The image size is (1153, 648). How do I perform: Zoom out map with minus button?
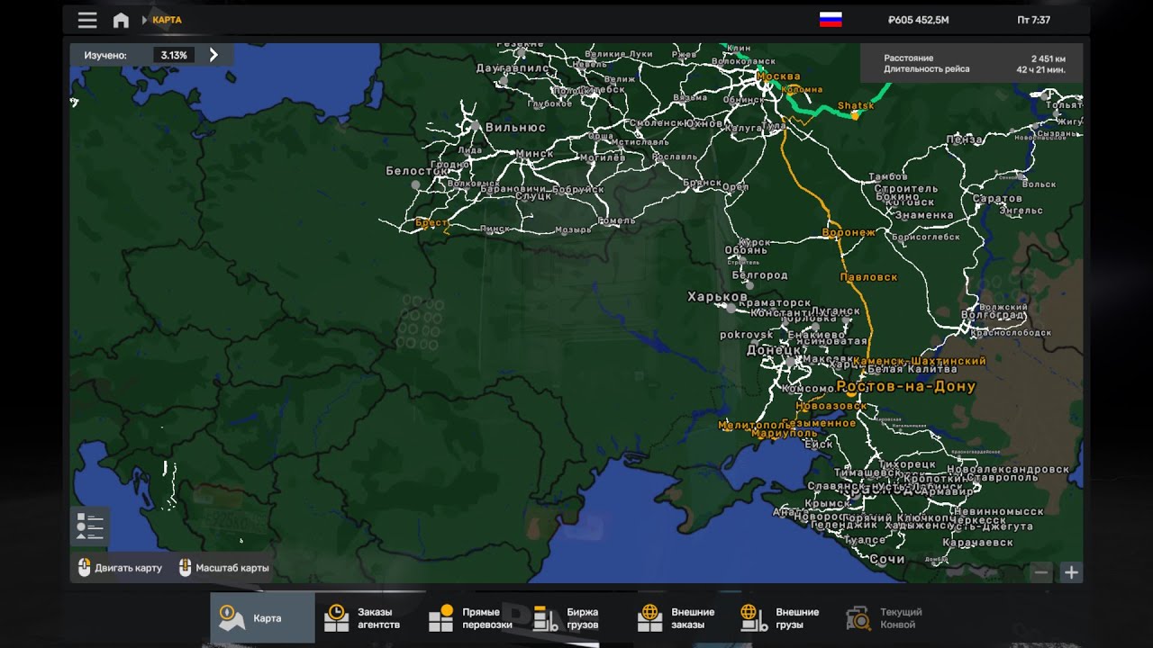coord(1041,572)
